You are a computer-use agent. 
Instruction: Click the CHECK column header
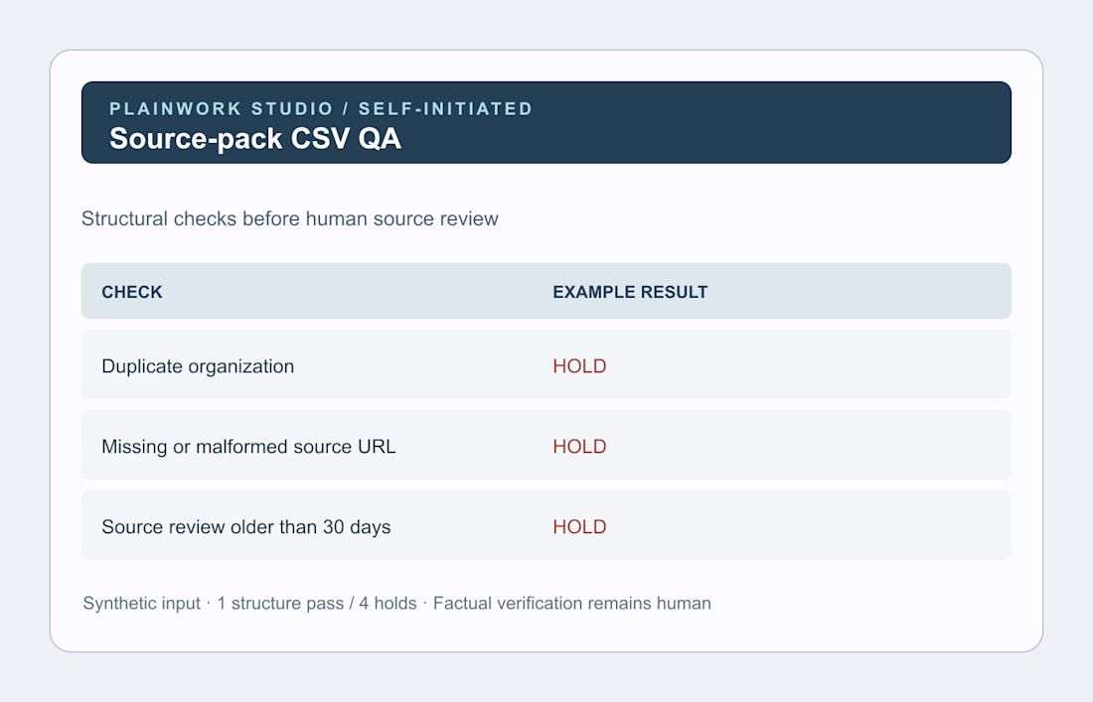click(x=132, y=292)
